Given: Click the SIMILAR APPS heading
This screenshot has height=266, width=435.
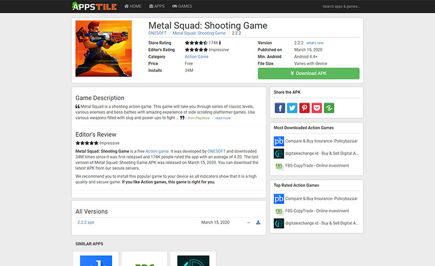Looking at the screenshot, I should (89, 244).
